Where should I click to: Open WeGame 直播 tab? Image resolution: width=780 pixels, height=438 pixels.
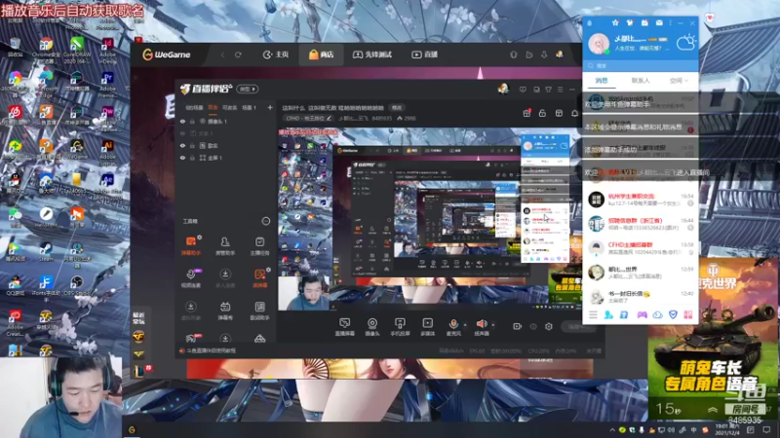point(425,55)
